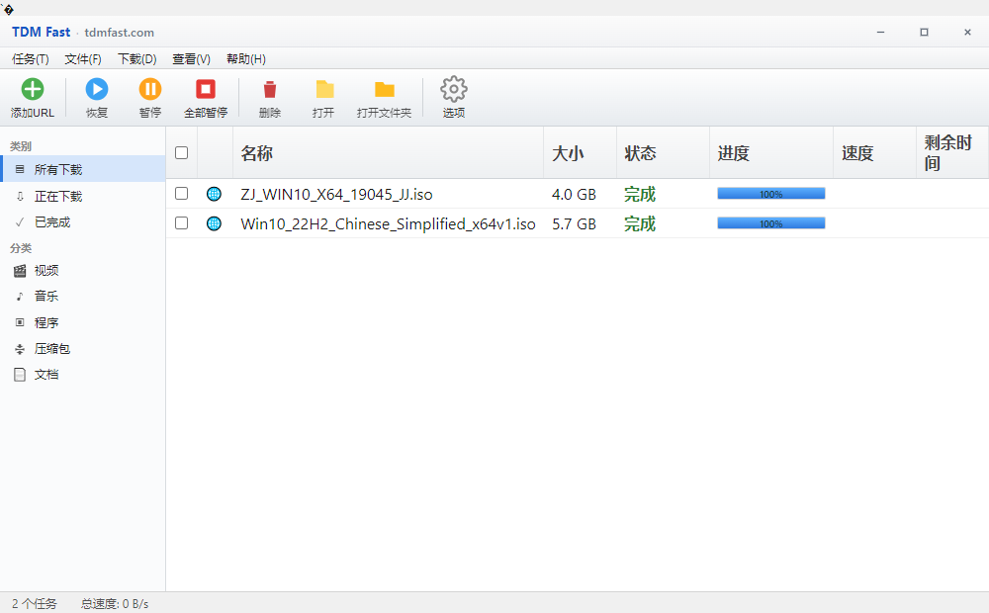Check the box for ZJ_WIN10_X64_19045_JJ.iso
Image resolution: width=989 pixels, height=613 pixels.
pos(182,193)
